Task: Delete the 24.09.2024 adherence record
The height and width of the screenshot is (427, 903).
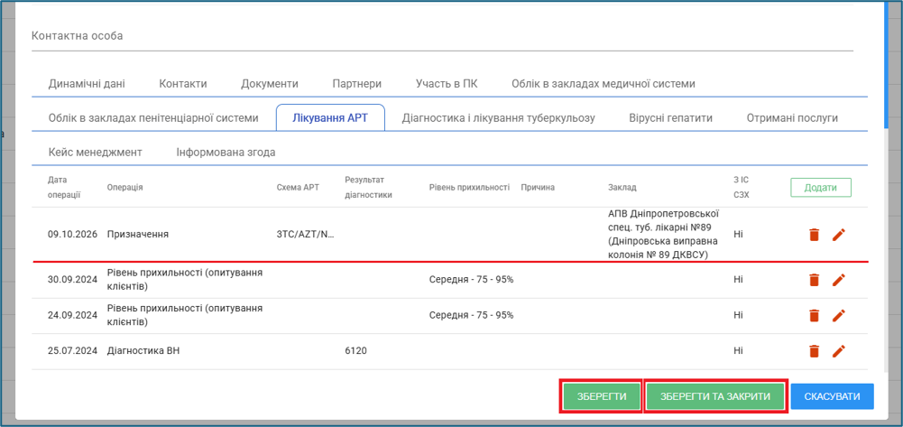Action: click(814, 315)
